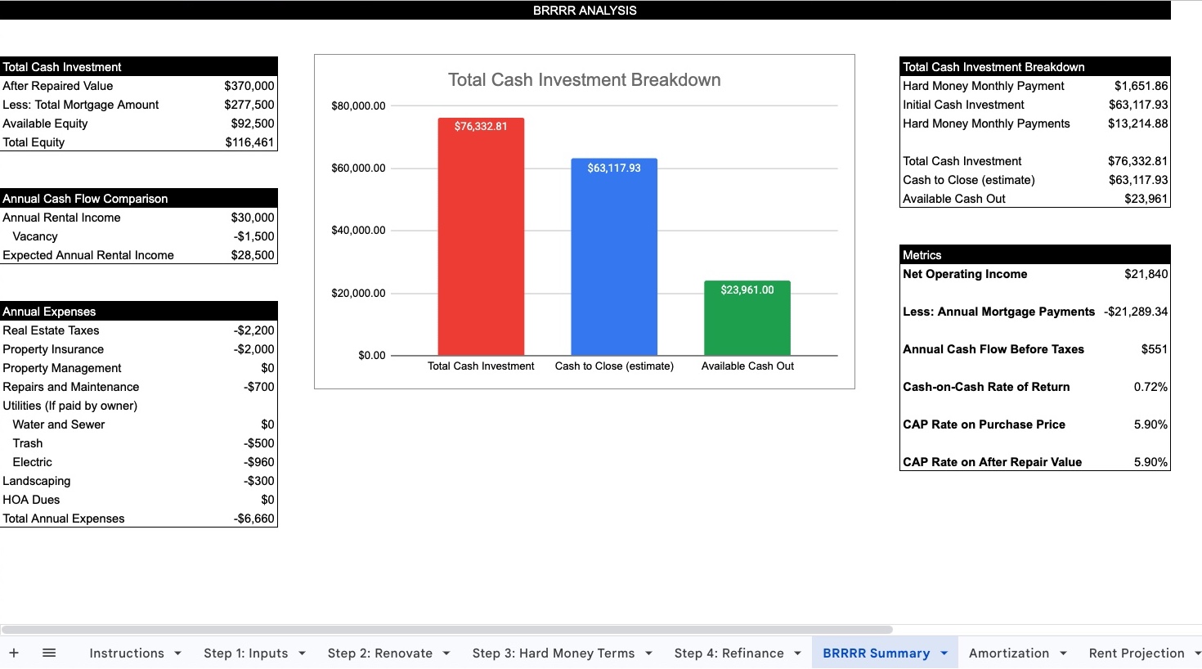Select the Step 3: Hard Money Terms tab

[553, 653]
